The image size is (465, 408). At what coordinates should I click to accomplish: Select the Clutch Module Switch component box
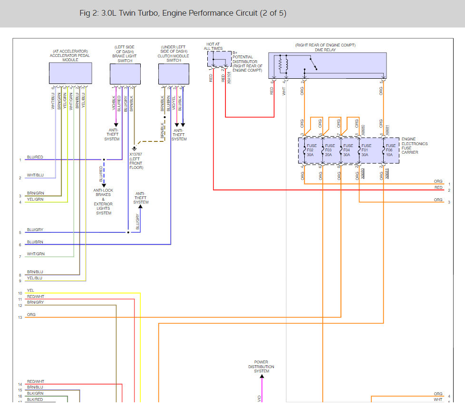point(174,74)
